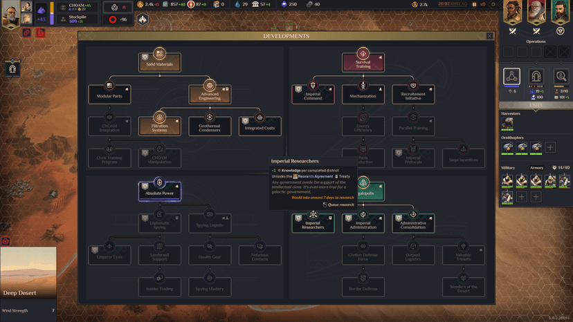Click the red document alert icon
Viewport: 573px width, 322px height.
tap(40, 33)
